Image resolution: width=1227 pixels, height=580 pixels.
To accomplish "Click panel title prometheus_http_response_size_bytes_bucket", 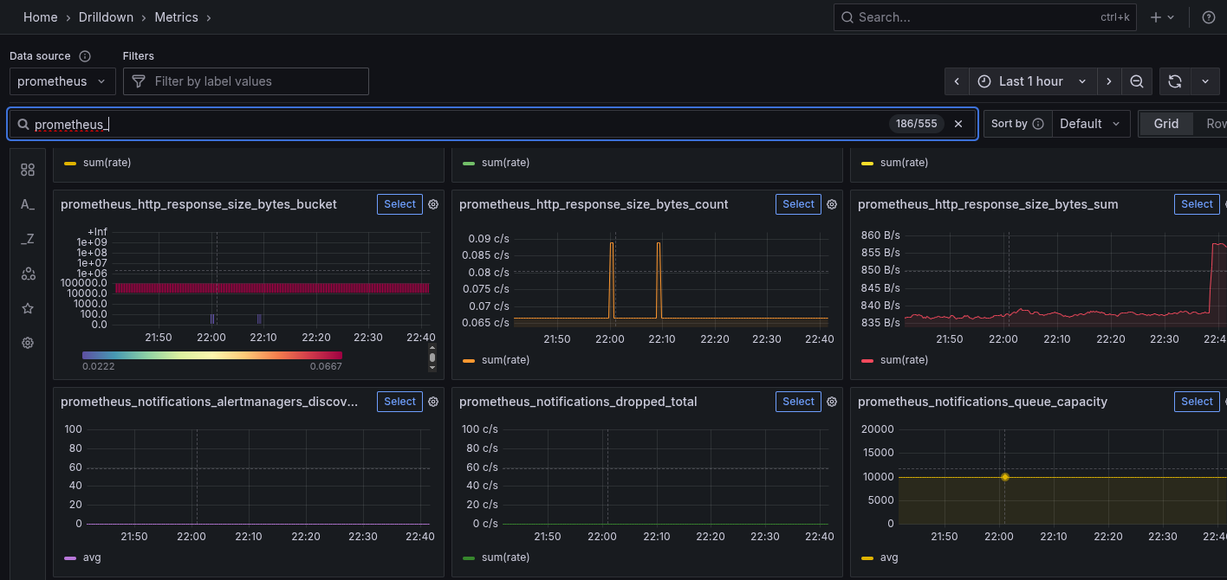I will pos(198,204).
